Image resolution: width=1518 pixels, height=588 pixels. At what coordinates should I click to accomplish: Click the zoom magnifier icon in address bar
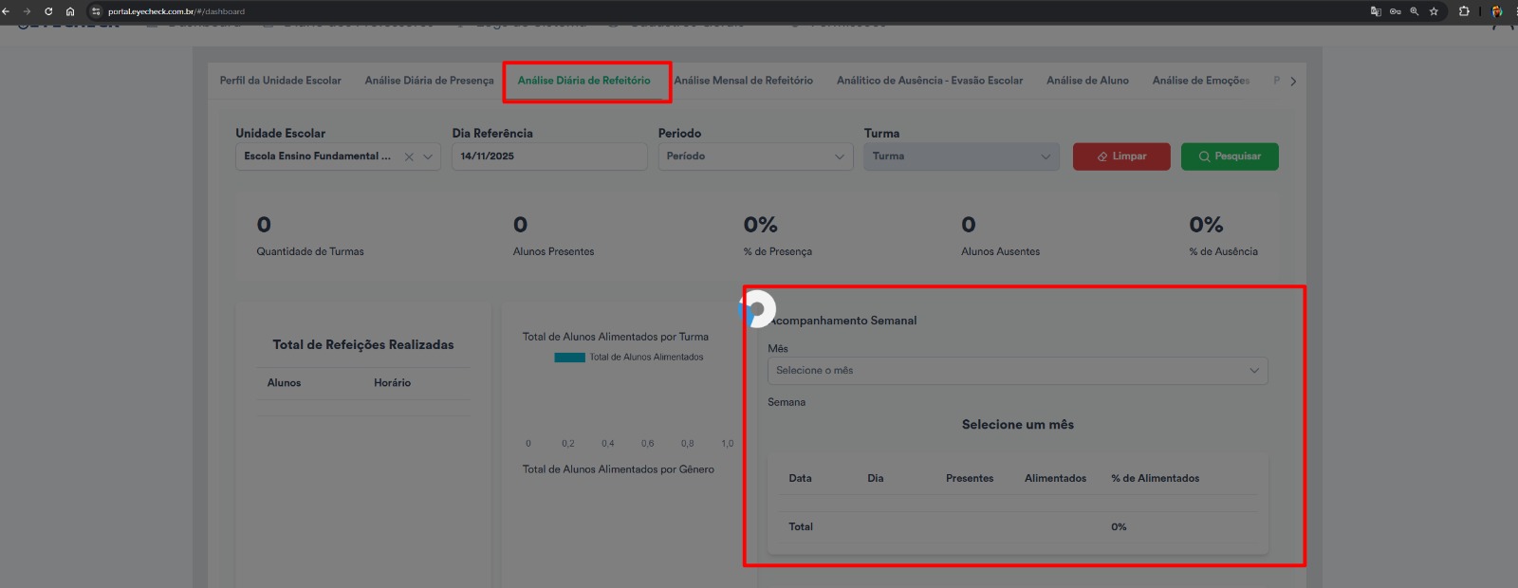(x=1415, y=11)
